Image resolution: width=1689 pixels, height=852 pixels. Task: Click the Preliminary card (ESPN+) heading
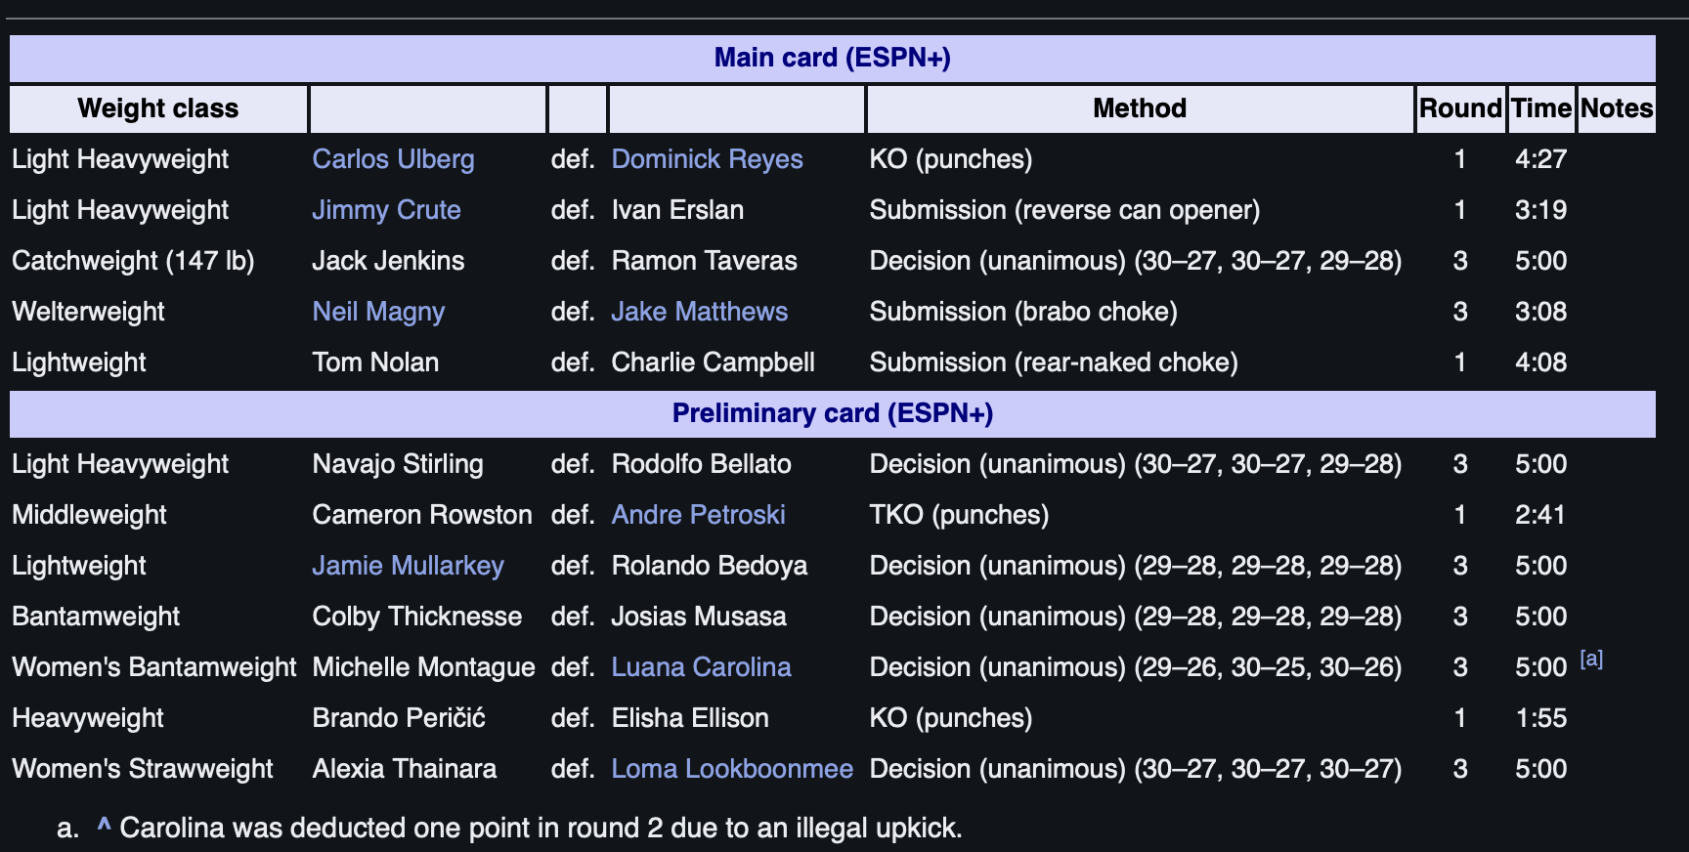click(833, 413)
